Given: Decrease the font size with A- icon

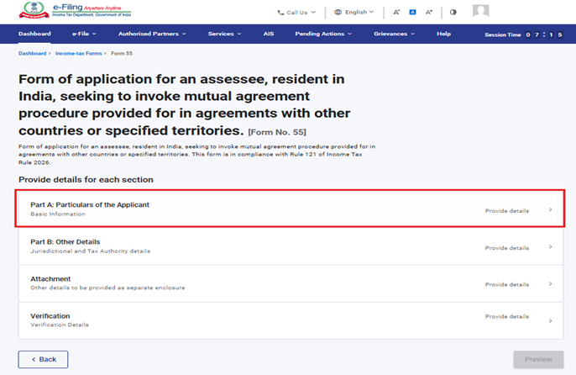Looking at the screenshot, I should pyautogui.click(x=396, y=13).
